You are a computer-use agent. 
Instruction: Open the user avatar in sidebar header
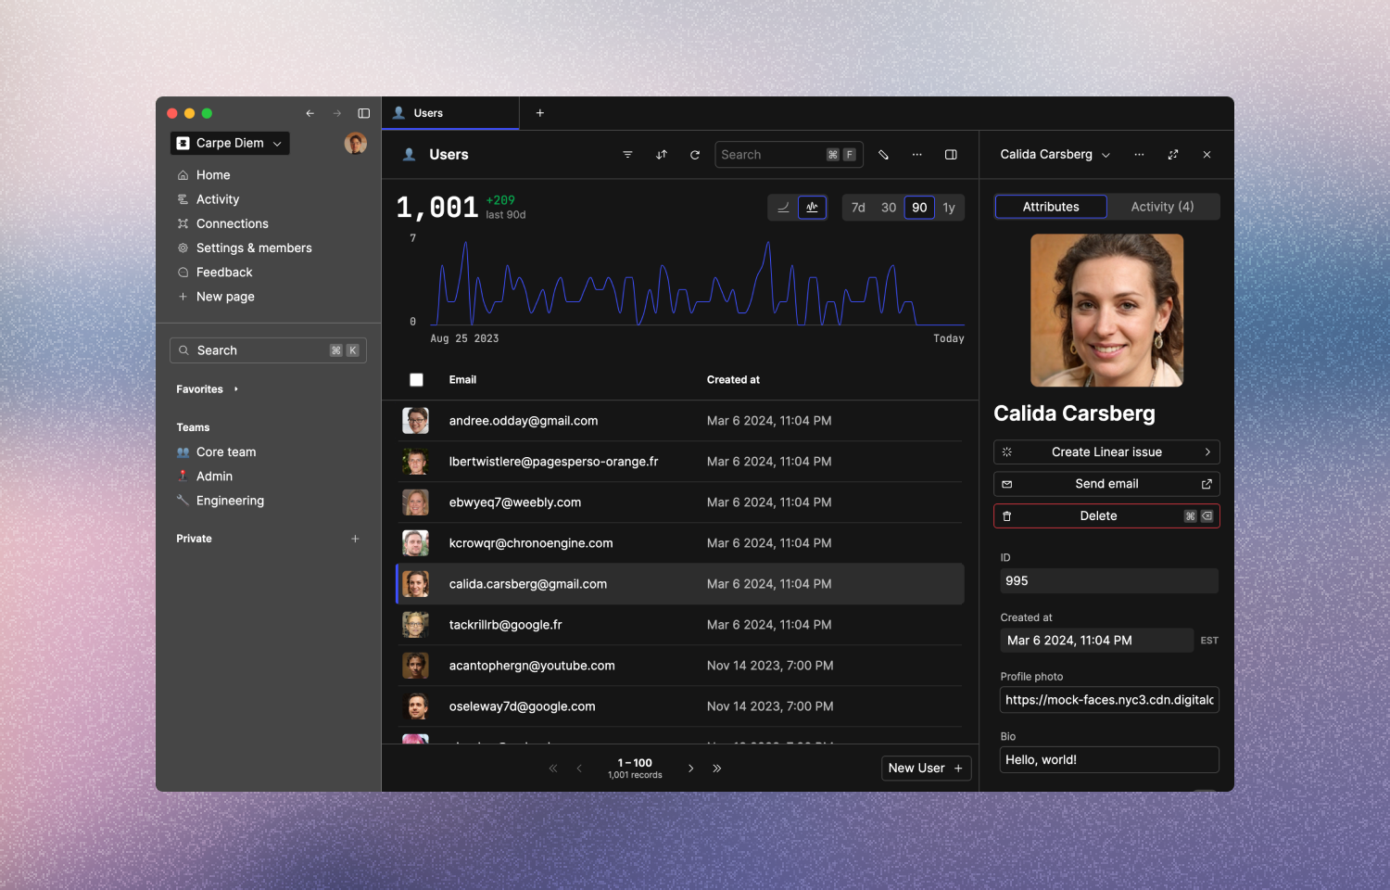pos(356,143)
